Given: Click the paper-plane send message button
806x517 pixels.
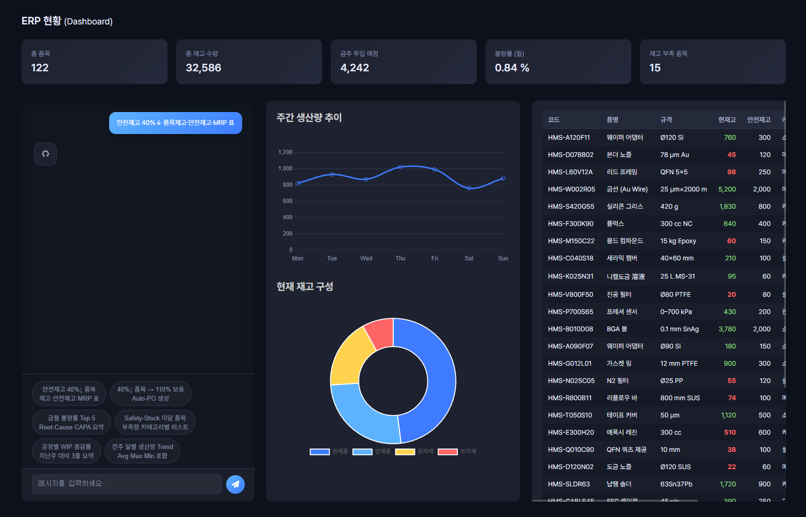Looking at the screenshot, I should click(x=235, y=484).
